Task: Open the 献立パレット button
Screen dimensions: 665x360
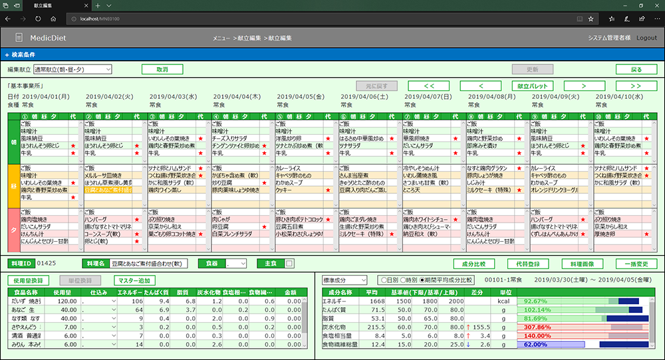Action: [x=532, y=86]
